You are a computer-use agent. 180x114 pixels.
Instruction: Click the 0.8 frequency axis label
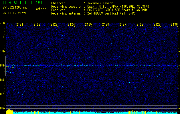(x=3, y=80)
